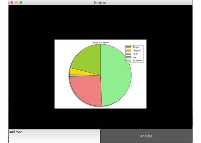
Task: Click the Joy legend red swatch
Action: point(129,57)
